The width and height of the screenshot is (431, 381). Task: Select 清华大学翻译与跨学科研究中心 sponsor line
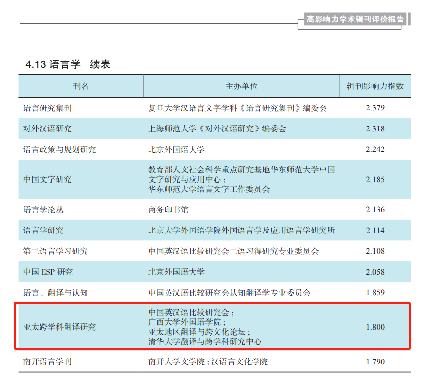tap(205, 341)
